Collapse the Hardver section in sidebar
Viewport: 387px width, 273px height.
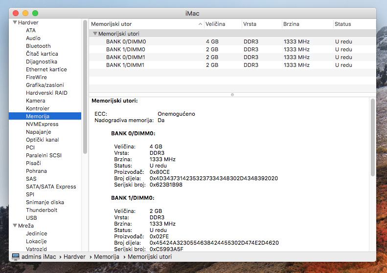coord(15,22)
